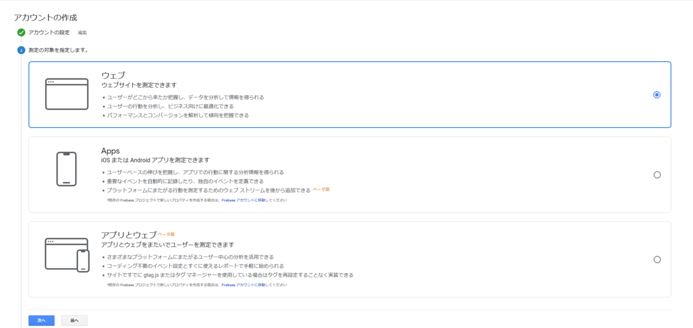Click the アプリとウェブをまたいでユーザーを測定できます subtitle
693x328 pixels.
click(167, 244)
